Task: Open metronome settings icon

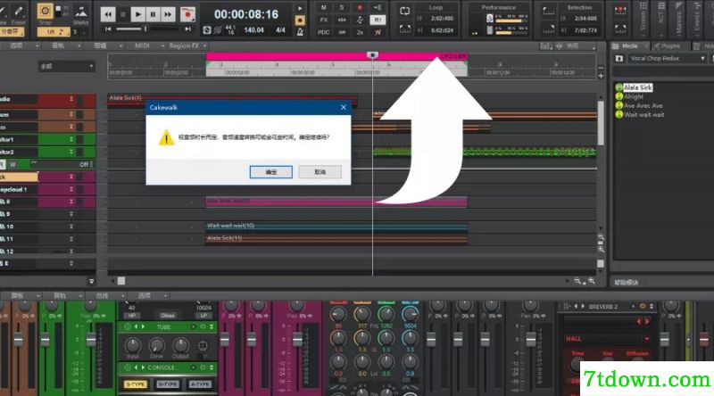Action: point(300,32)
